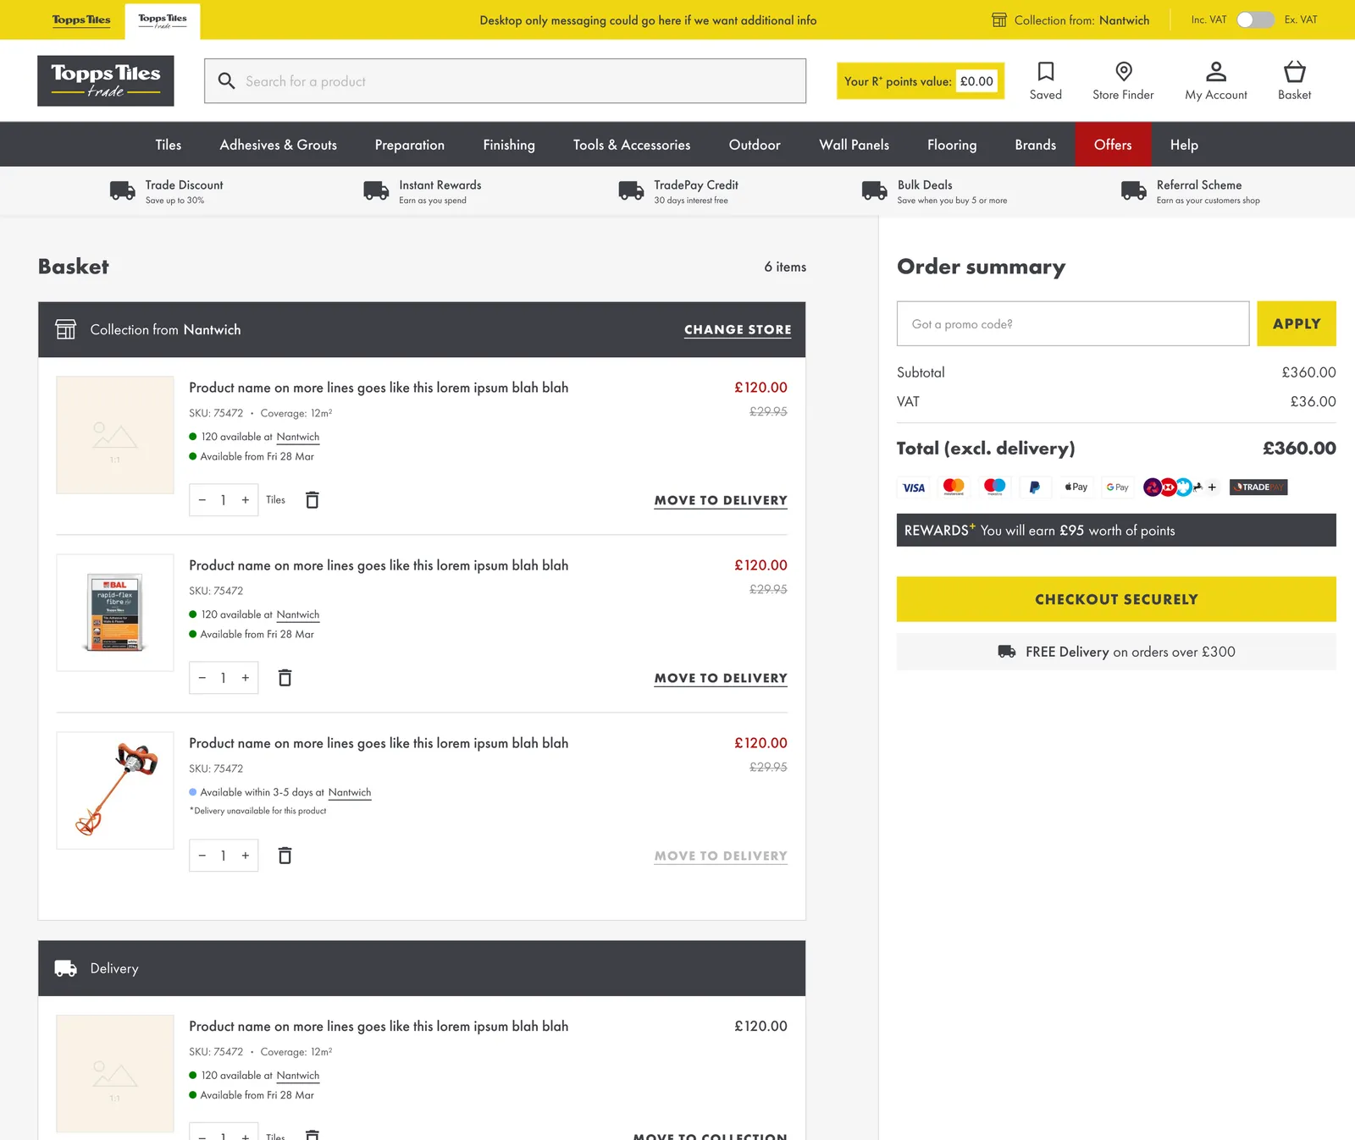Delete the first Collection item via trash icon
The image size is (1355, 1140).
tap(312, 500)
